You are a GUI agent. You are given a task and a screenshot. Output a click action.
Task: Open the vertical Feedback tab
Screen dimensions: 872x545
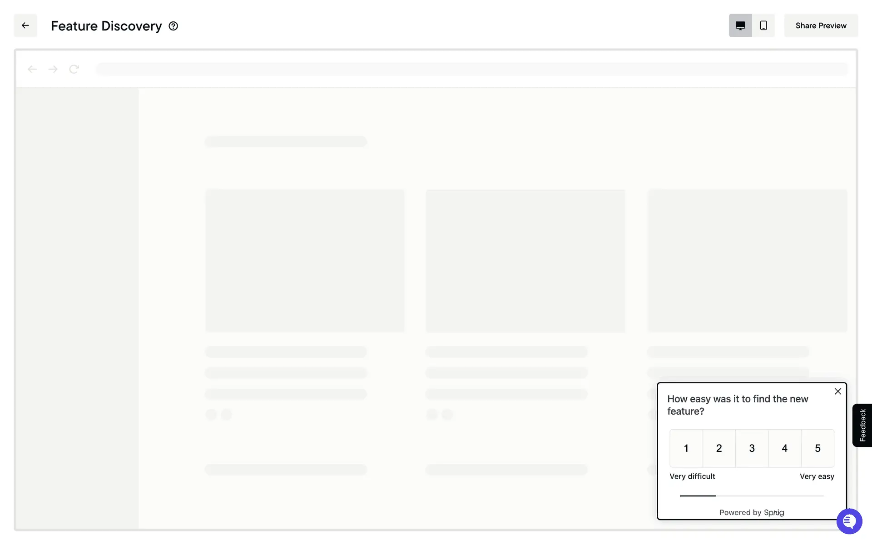[x=862, y=425]
